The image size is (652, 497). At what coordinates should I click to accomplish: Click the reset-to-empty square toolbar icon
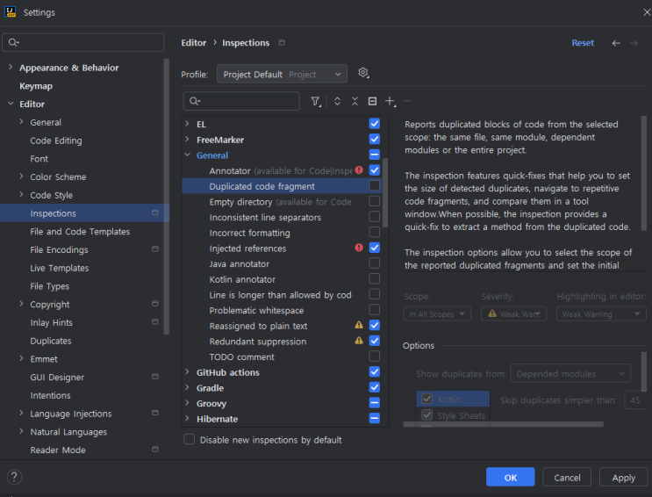point(372,102)
